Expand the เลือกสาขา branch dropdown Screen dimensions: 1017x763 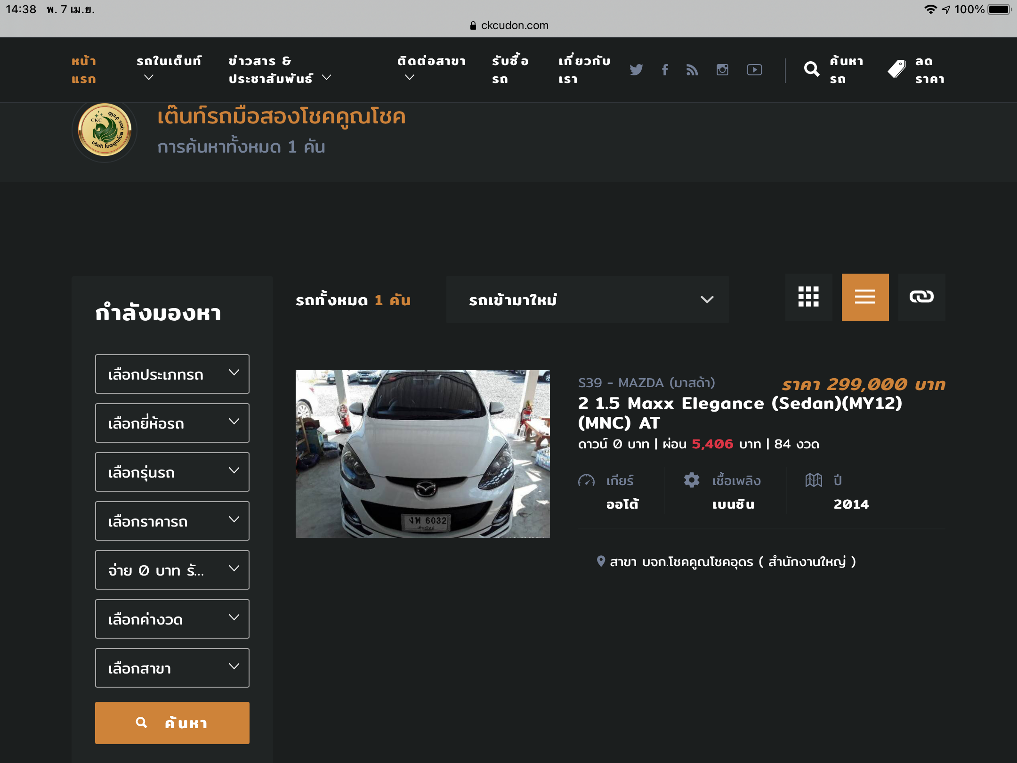tap(172, 668)
